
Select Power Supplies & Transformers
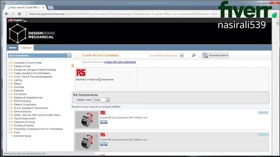pyautogui.click(x=31, y=108)
